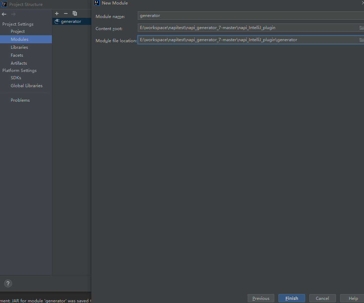The height and width of the screenshot is (303, 364).
Task: Close the New Module dialog
Action: tap(363, 3)
